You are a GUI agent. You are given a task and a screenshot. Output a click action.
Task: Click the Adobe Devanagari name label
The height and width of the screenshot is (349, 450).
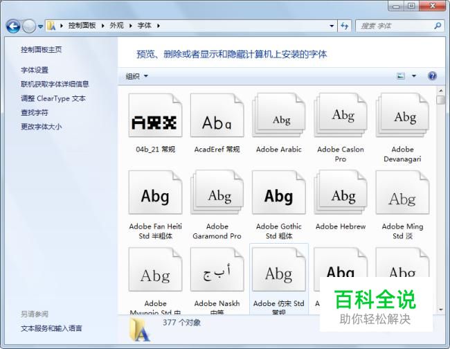(x=402, y=154)
